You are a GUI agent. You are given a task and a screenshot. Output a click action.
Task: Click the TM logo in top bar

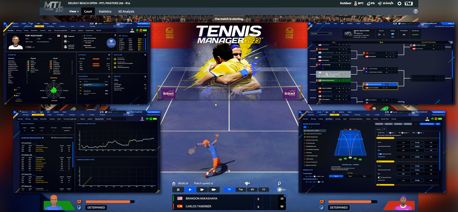409,4
